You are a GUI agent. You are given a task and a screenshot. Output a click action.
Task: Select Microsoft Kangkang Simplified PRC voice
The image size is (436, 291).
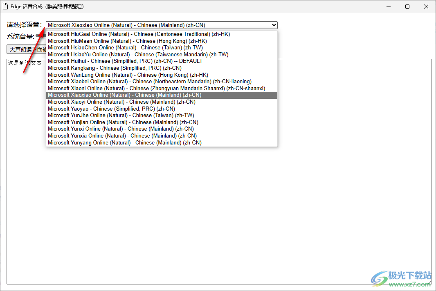pyautogui.click(x=162, y=68)
